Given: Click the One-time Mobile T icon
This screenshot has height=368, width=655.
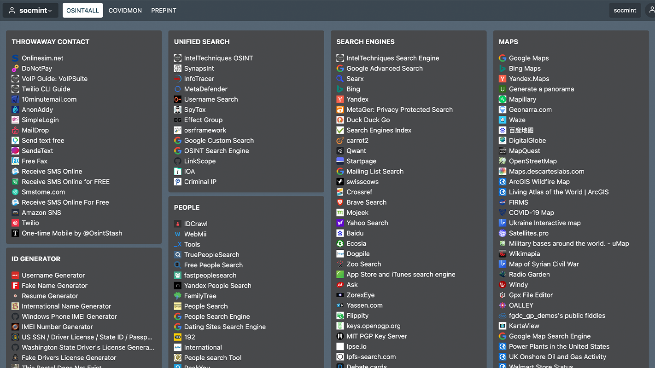Looking at the screenshot, I should 15,233.
